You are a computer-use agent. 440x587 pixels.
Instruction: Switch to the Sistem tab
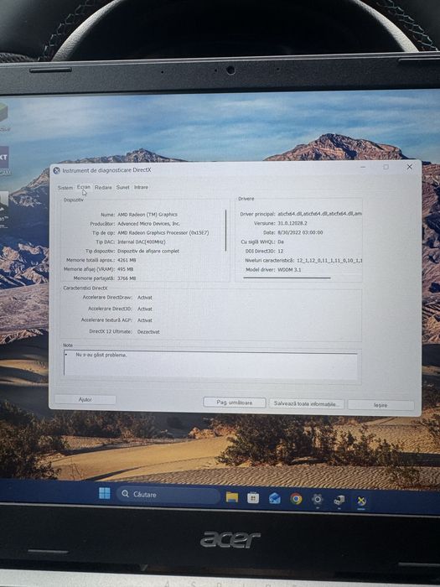click(x=65, y=188)
